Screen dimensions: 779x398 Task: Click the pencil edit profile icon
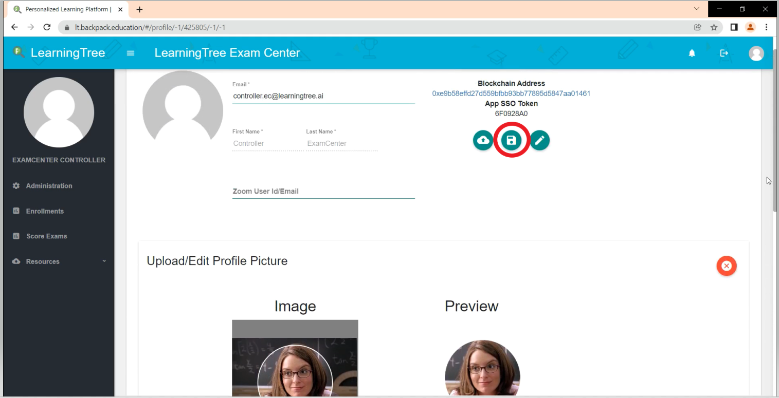[539, 140]
